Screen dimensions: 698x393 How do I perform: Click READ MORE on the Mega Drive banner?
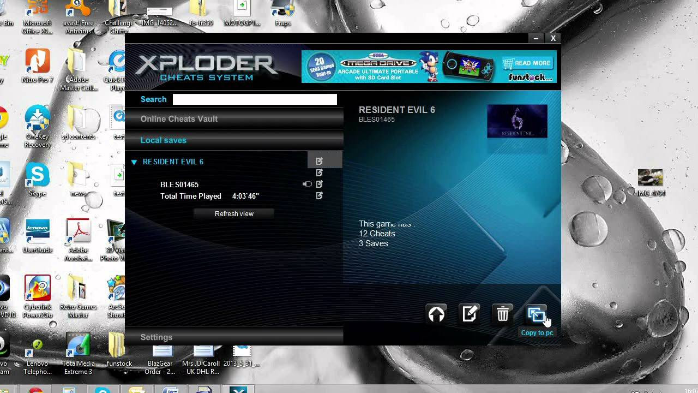tap(528, 63)
